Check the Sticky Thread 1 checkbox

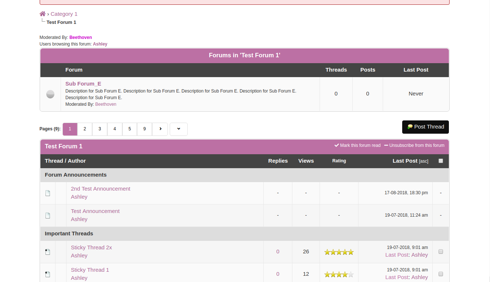tap(441, 274)
